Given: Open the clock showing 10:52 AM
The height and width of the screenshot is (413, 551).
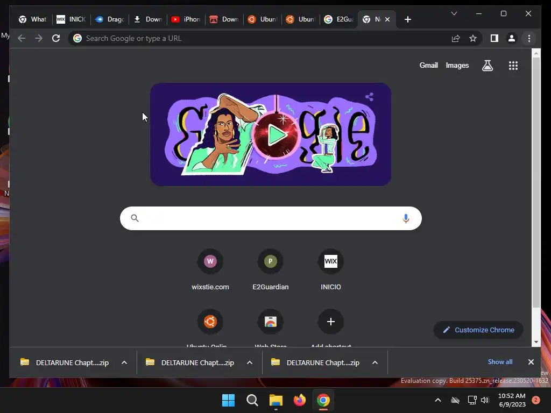Looking at the screenshot, I should pos(512,400).
